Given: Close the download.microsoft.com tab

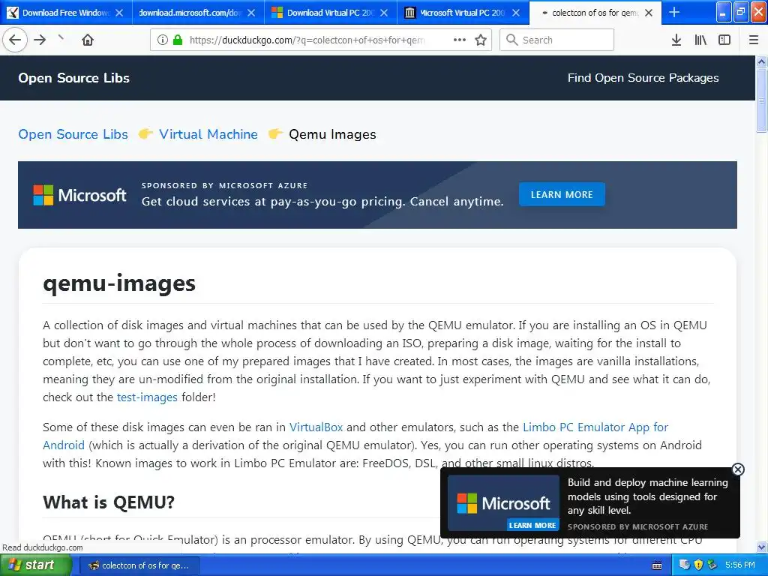Looking at the screenshot, I should [250, 13].
